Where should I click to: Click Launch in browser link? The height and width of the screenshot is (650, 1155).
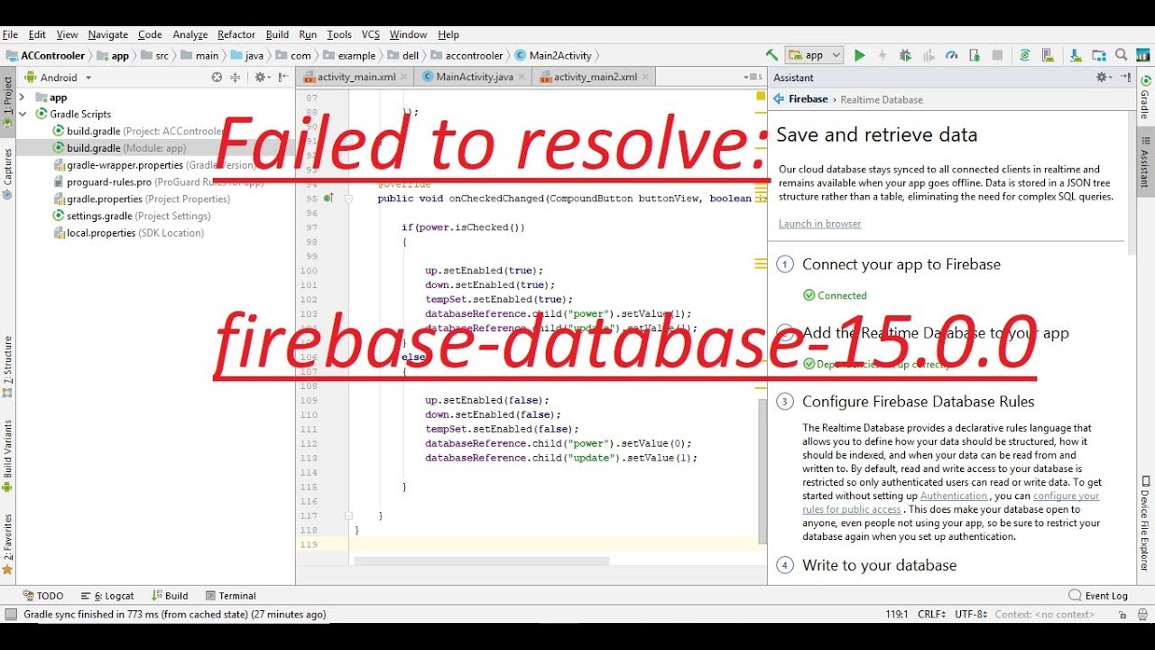820,224
